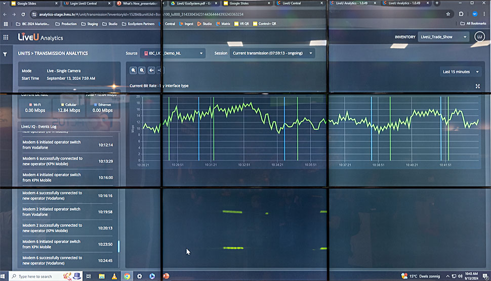Bookmark this page with the star icon
Screen dimensions: 491x281
point(448,14)
